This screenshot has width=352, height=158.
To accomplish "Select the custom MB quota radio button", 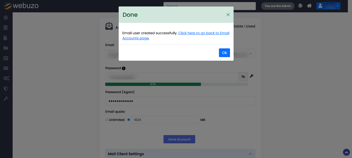I will pyautogui.click(x=129, y=120).
